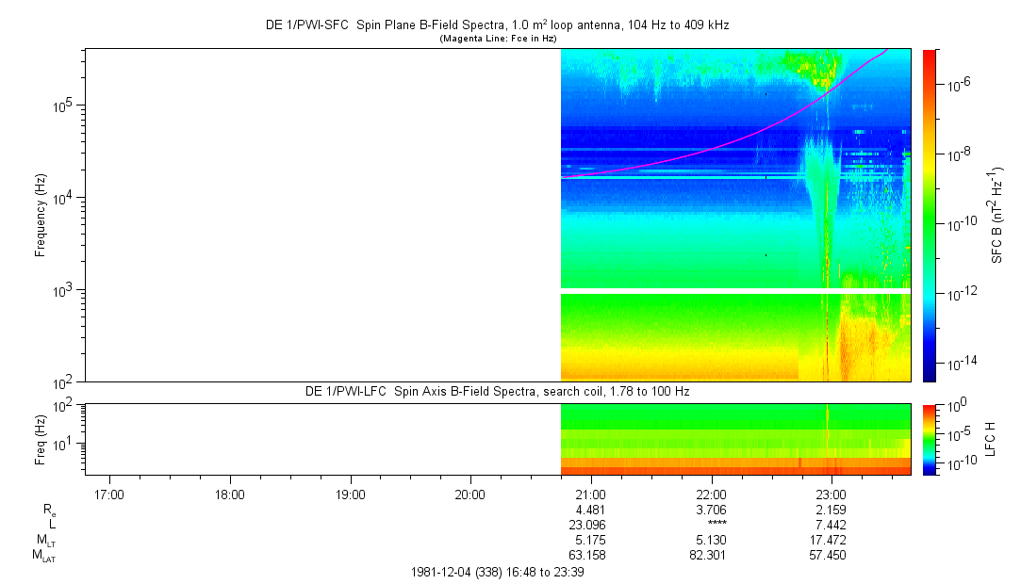Click the MLAT row label
The width and height of the screenshot is (1021, 584).
44,557
